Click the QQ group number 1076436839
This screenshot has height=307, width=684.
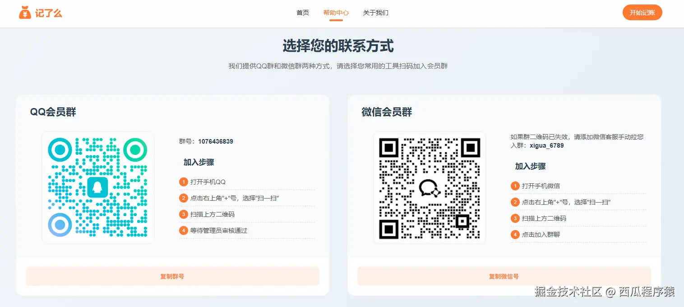pyautogui.click(x=216, y=141)
